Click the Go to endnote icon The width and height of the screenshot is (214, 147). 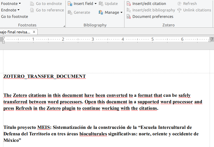click(32, 4)
